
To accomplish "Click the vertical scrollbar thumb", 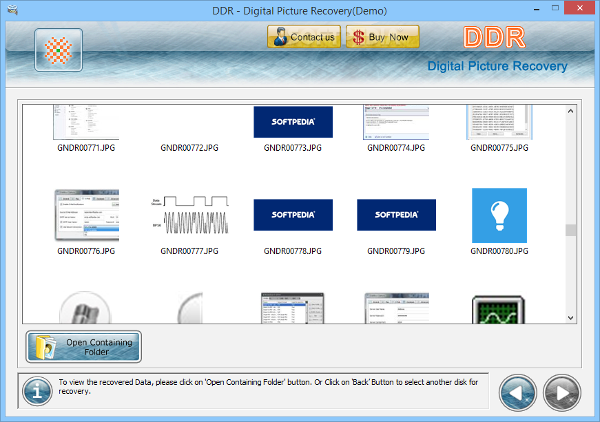I will (570, 230).
